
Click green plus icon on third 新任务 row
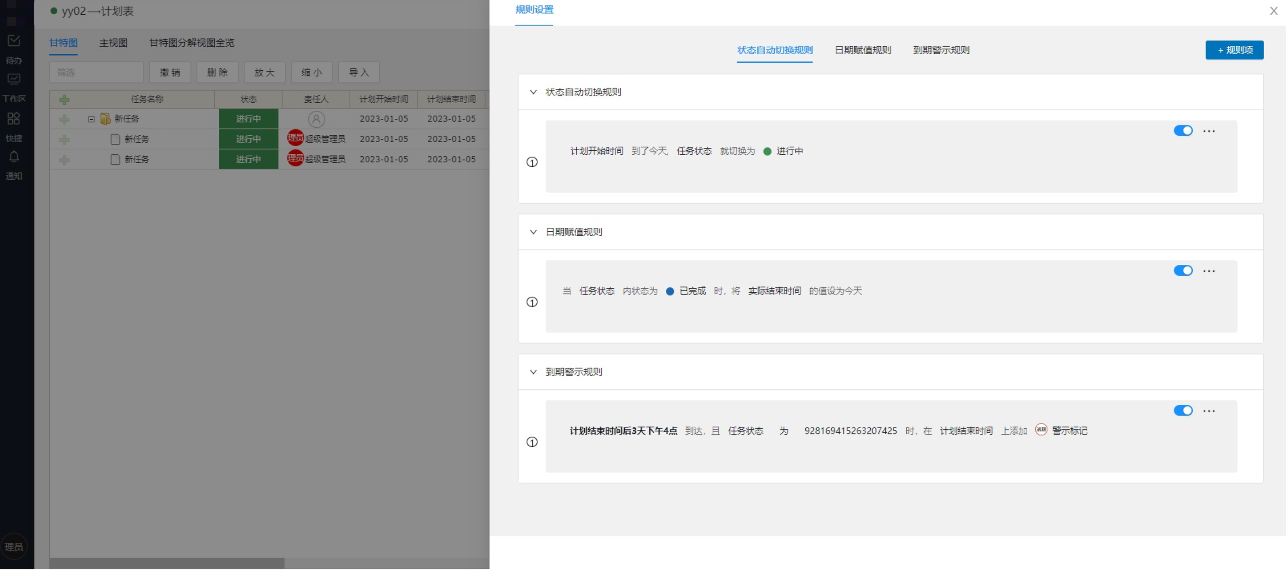[x=65, y=160]
